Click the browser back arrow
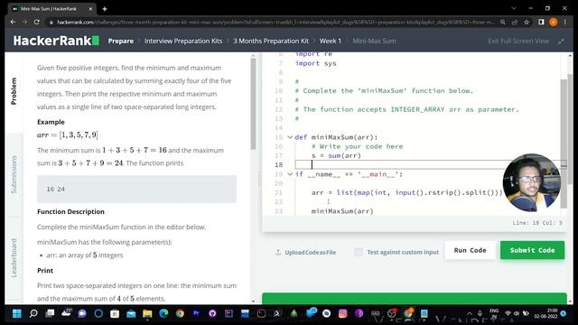The width and height of the screenshot is (578, 325). coord(13,22)
